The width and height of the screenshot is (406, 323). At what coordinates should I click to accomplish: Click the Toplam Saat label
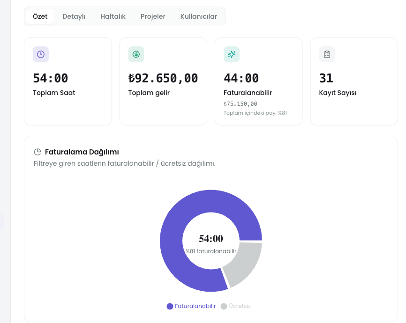pyautogui.click(x=54, y=93)
